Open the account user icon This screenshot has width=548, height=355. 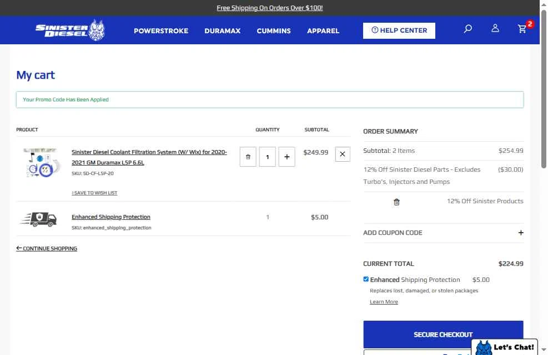(x=495, y=28)
